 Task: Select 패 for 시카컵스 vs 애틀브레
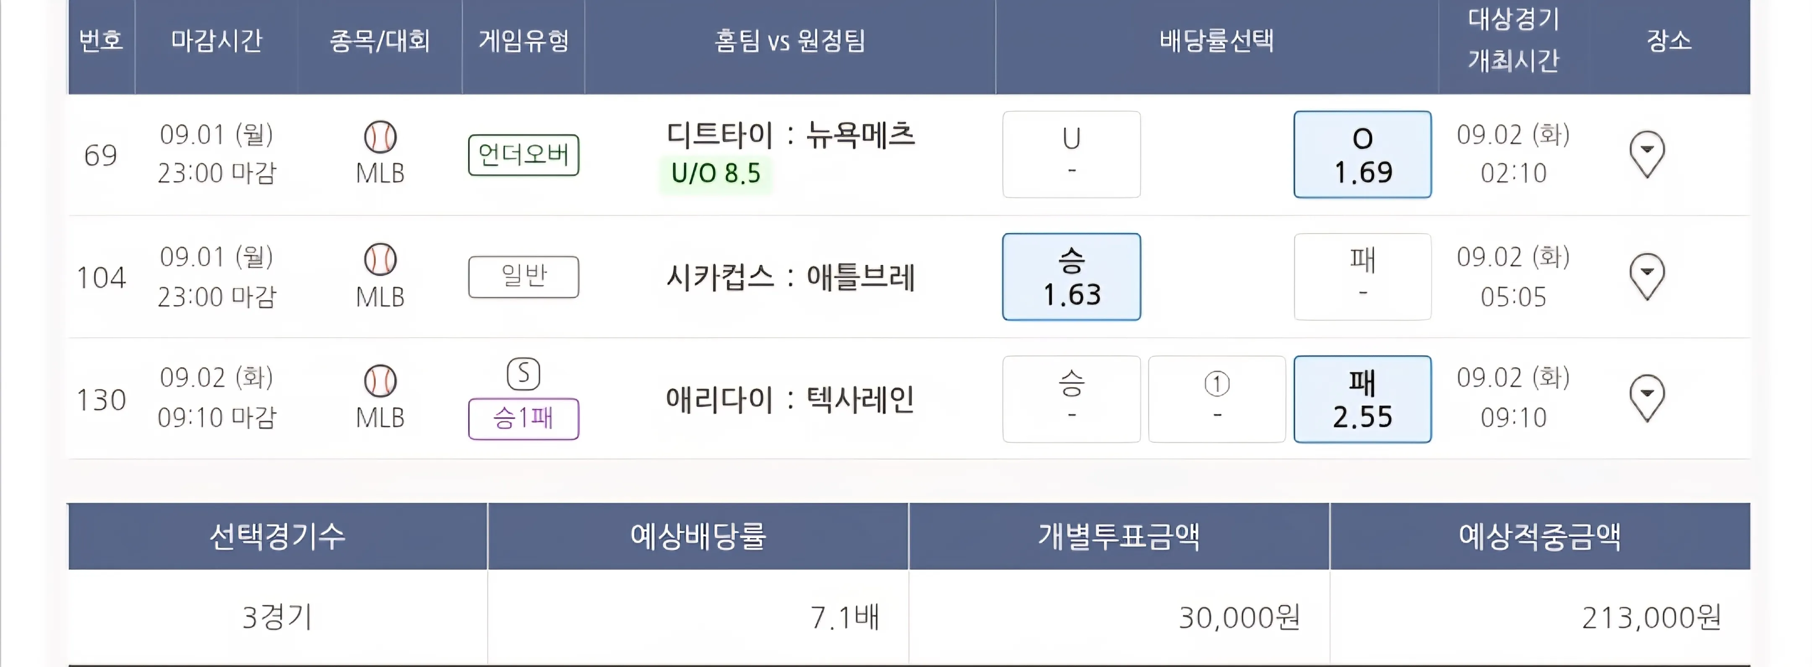click(1362, 276)
